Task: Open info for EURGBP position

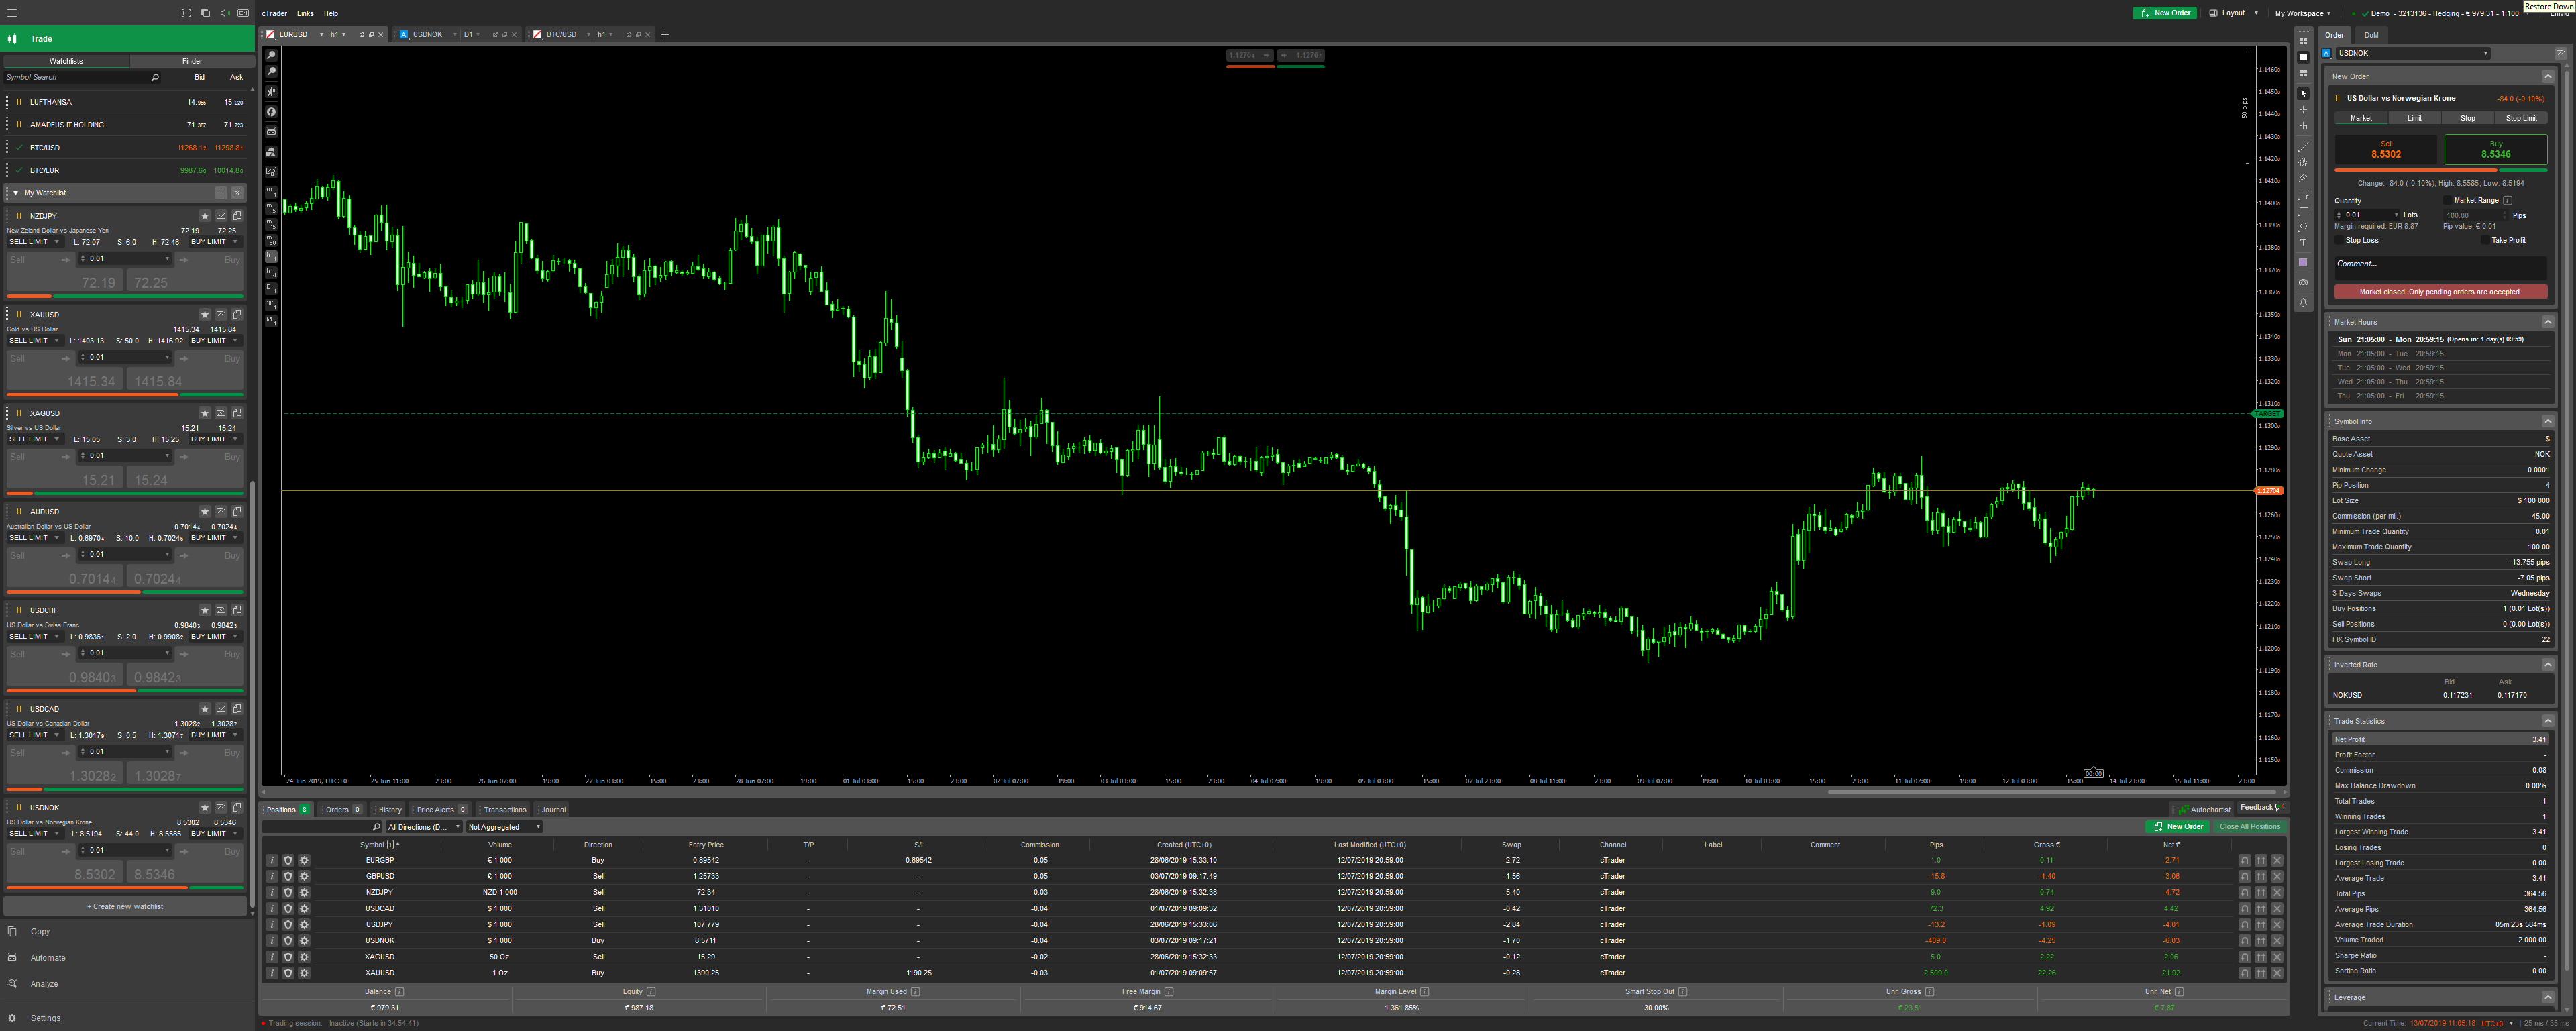Action: (272, 860)
